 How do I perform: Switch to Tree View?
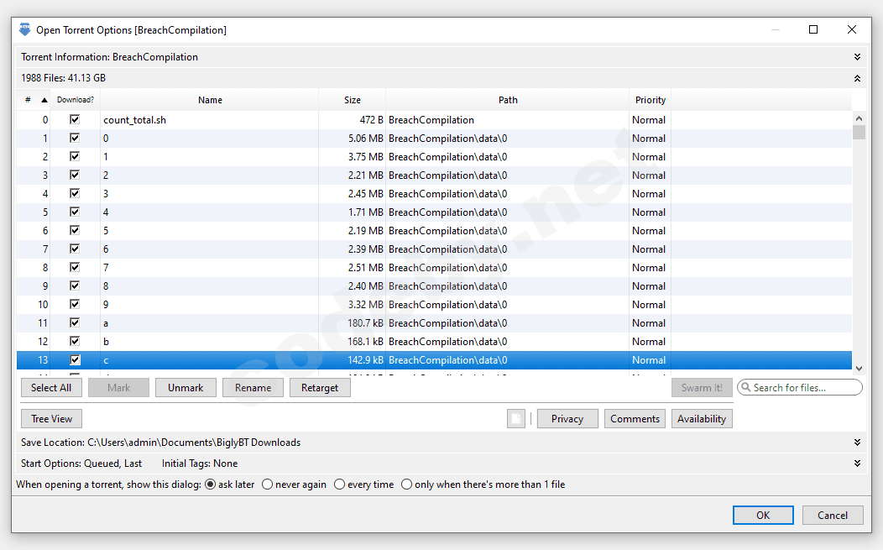click(x=51, y=419)
